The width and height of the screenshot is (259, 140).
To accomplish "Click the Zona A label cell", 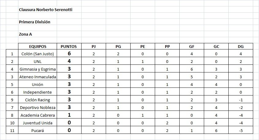I will [25, 34].
